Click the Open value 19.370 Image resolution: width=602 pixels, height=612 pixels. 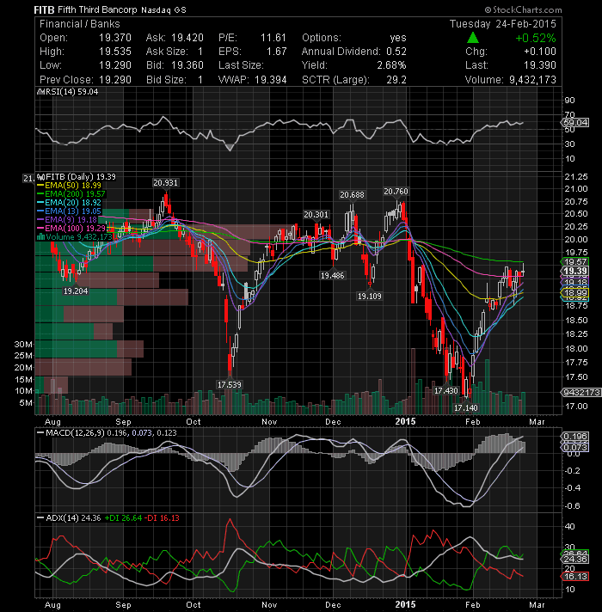pyautogui.click(x=114, y=38)
